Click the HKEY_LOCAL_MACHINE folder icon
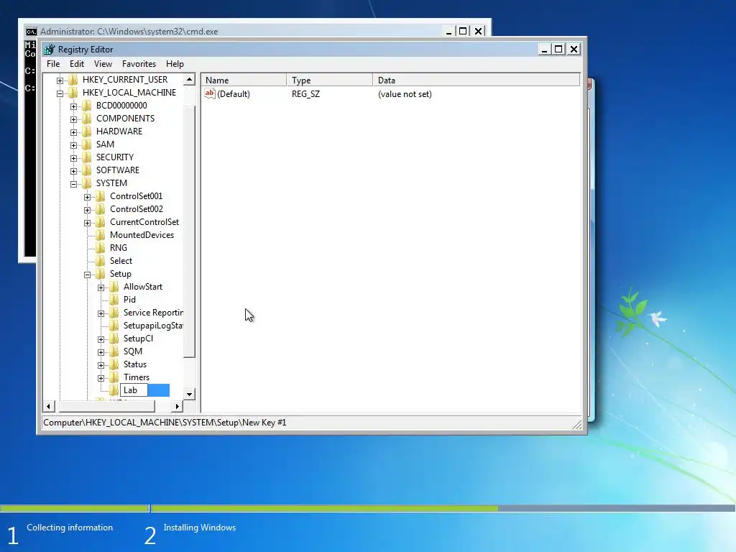The height and width of the screenshot is (552, 736). click(x=73, y=93)
